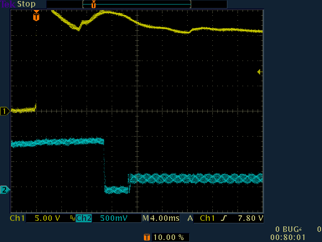Click the record view bar at top
Image resolution: width=322 pixels, height=242 pixels.
tap(136, 4)
